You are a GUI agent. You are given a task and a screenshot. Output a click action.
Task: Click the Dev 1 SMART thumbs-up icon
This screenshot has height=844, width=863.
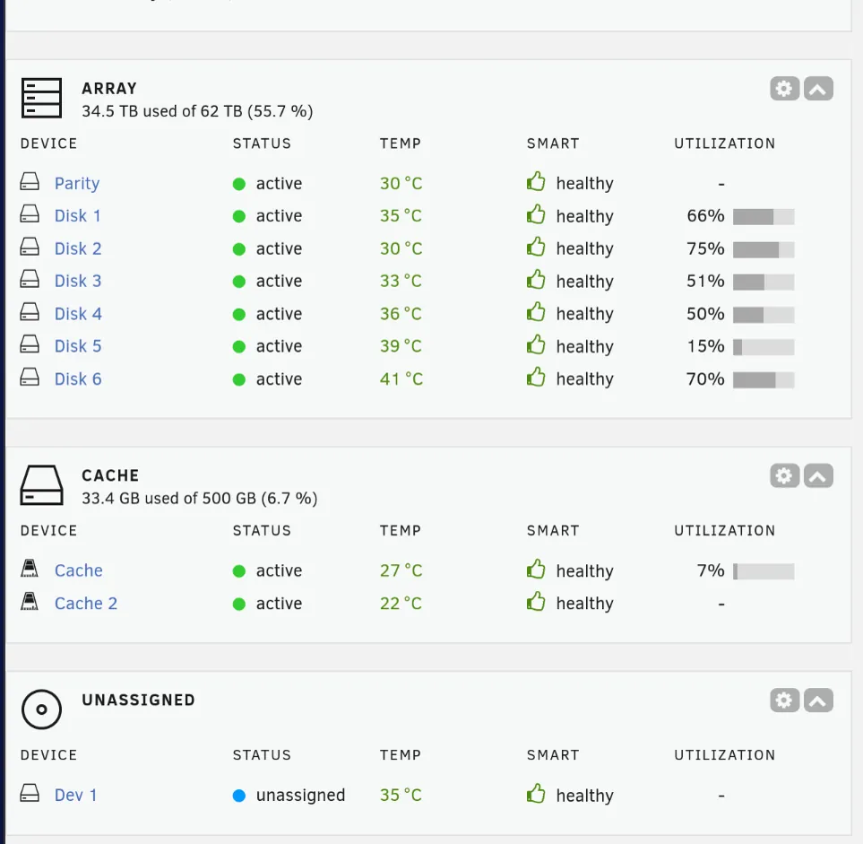pyautogui.click(x=536, y=794)
